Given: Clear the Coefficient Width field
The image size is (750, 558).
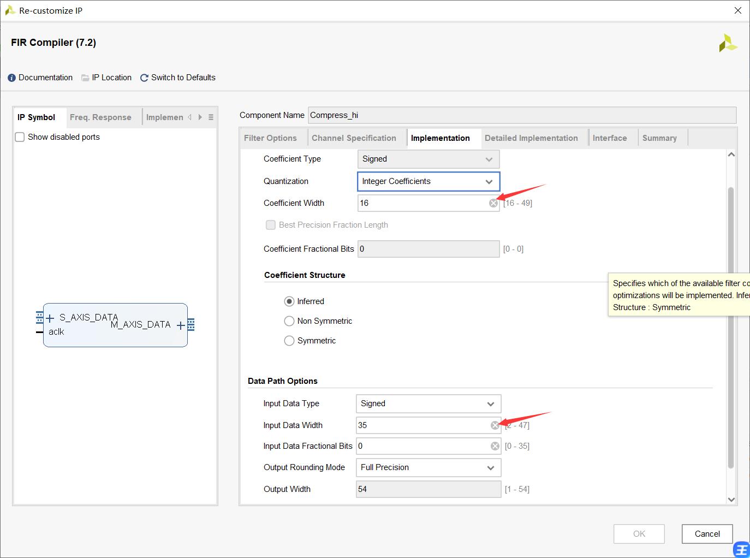Looking at the screenshot, I should point(493,203).
